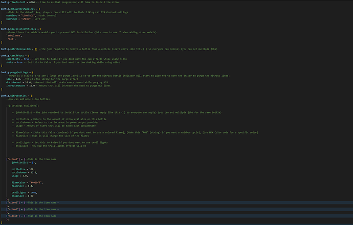Screen dimensions: 353x225
Task: Click the jobWhitelist = {} line in nitro1
Action: (24, 163)
